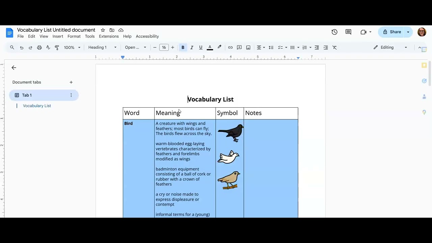Insert an image
This screenshot has height=243, width=432.
(x=248, y=48)
